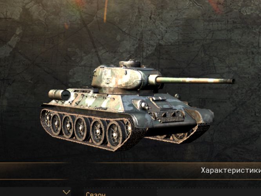Click the empty value cell beside Сезон
This screenshot has width=261, height=196.
tap(209, 192)
